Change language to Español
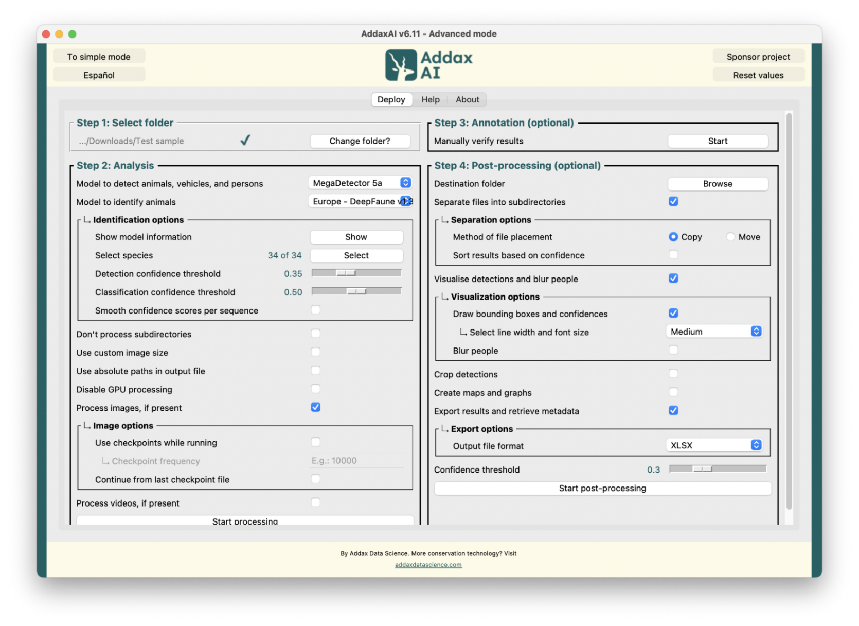 tap(99, 75)
